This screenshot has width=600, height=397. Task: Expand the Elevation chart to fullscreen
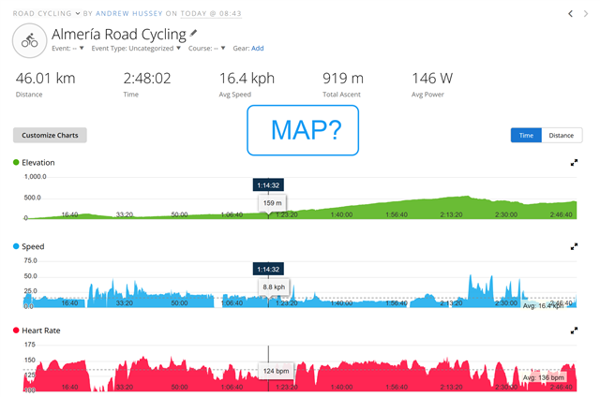(x=574, y=163)
